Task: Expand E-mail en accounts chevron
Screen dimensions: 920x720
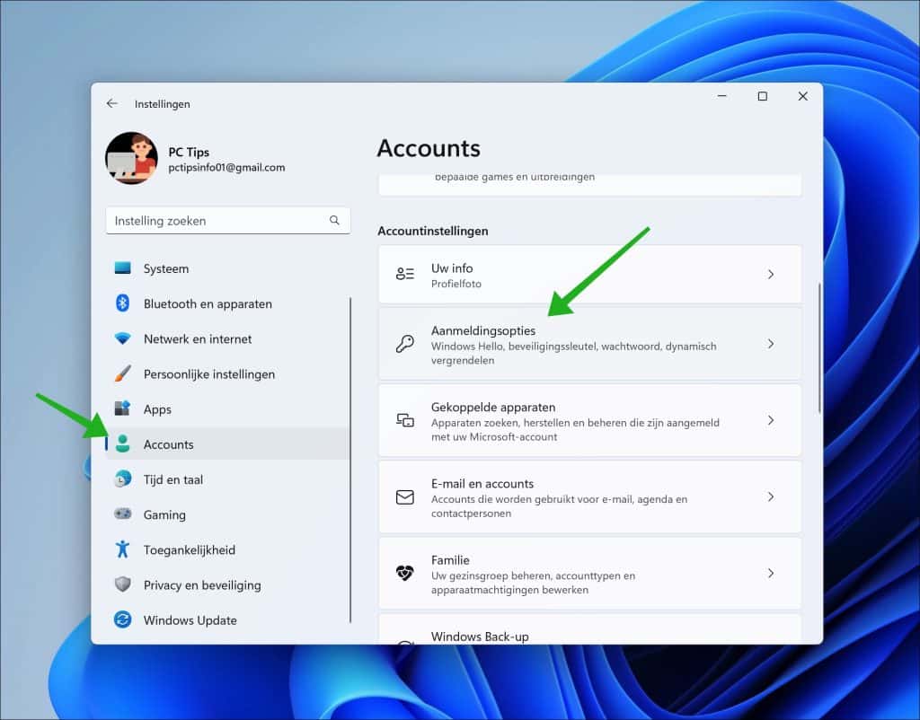Action: (x=770, y=496)
